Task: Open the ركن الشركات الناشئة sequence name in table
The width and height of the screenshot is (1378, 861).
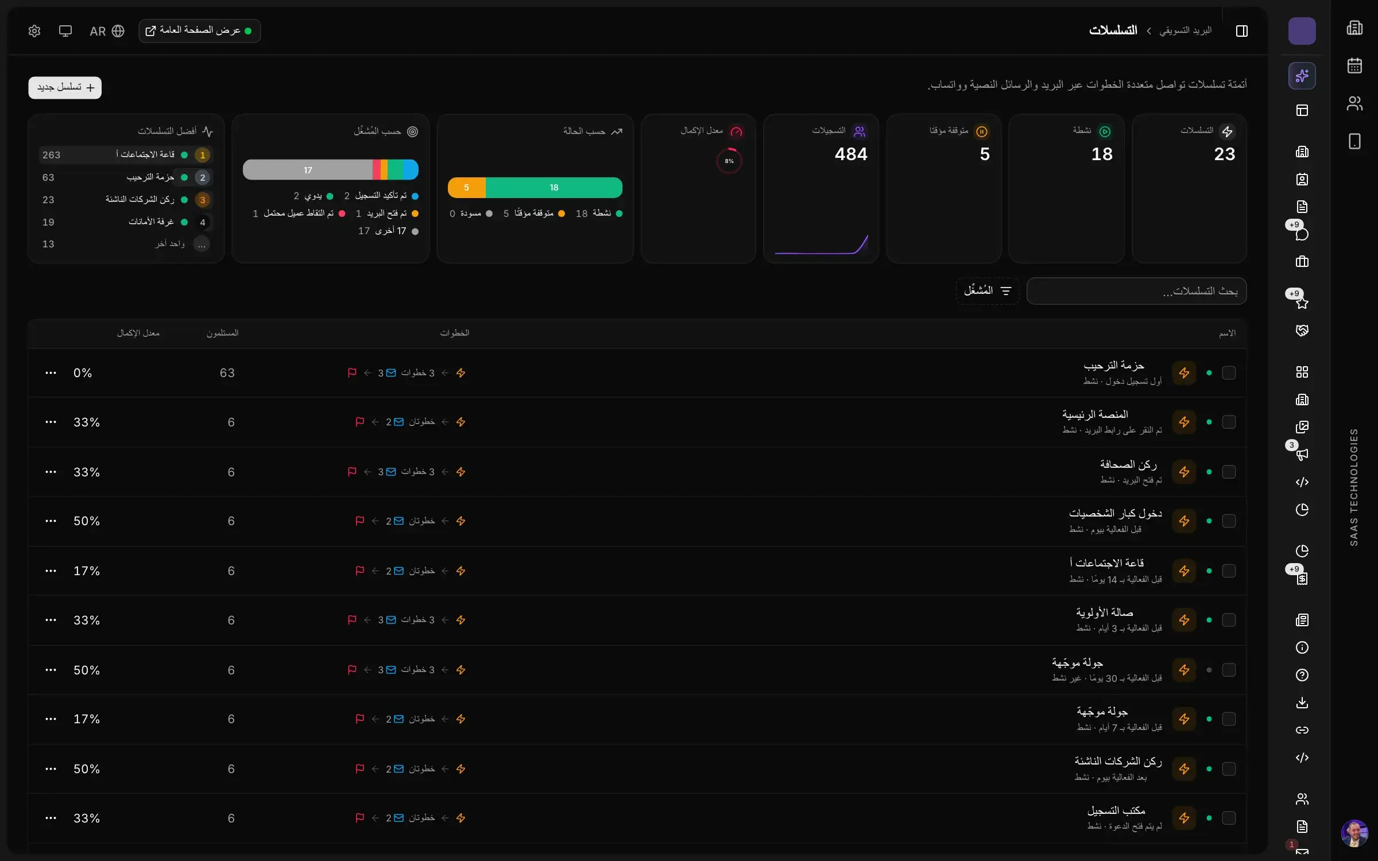Action: pos(1118,762)
